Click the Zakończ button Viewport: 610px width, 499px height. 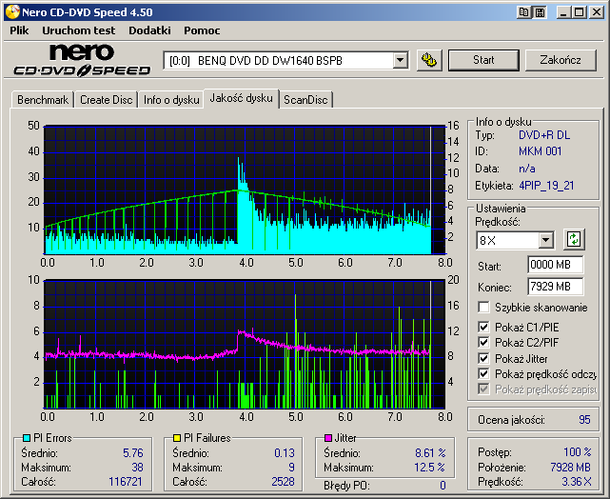561,60
